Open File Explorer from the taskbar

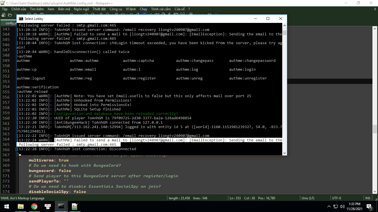tap(21, 206)
